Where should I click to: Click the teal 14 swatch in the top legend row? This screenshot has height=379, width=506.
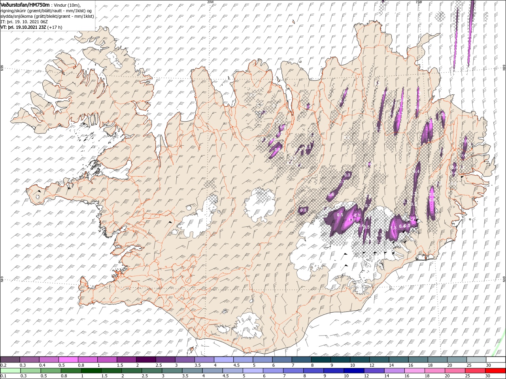399,360
